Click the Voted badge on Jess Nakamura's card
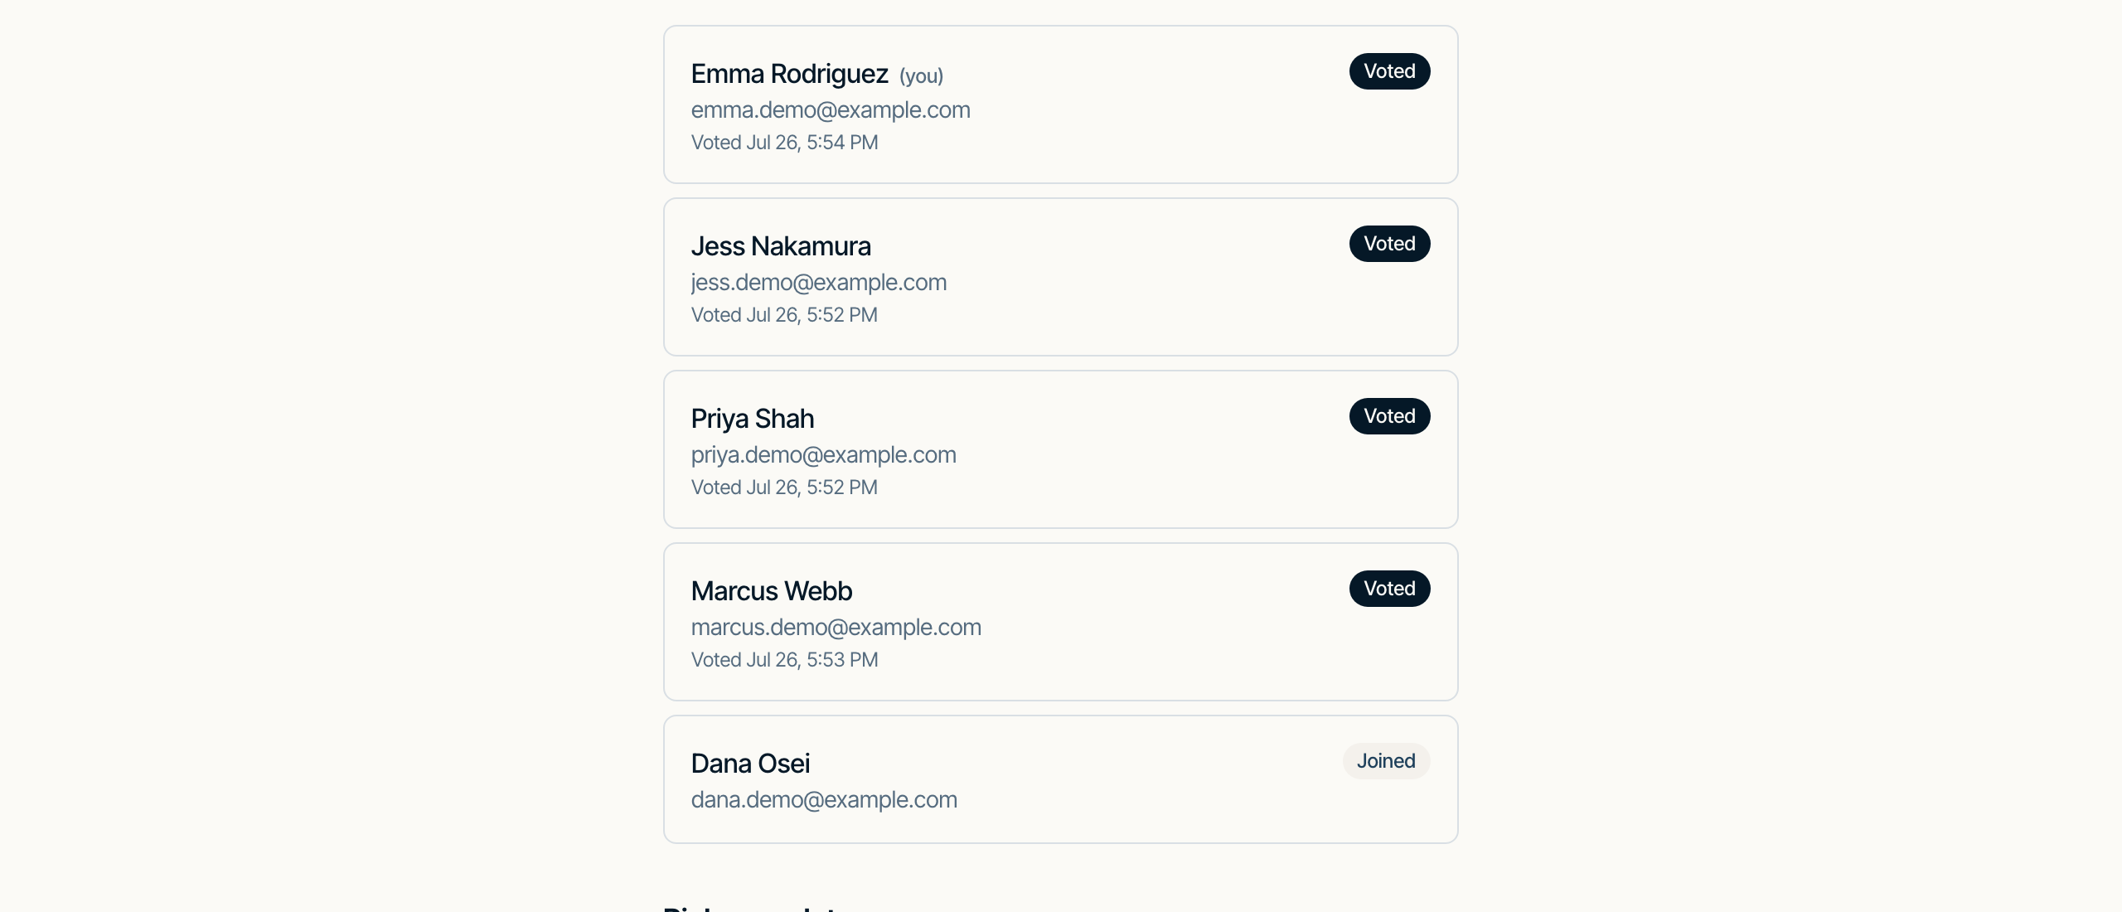Screen dimensions: 2122x912 (1389, 244)
